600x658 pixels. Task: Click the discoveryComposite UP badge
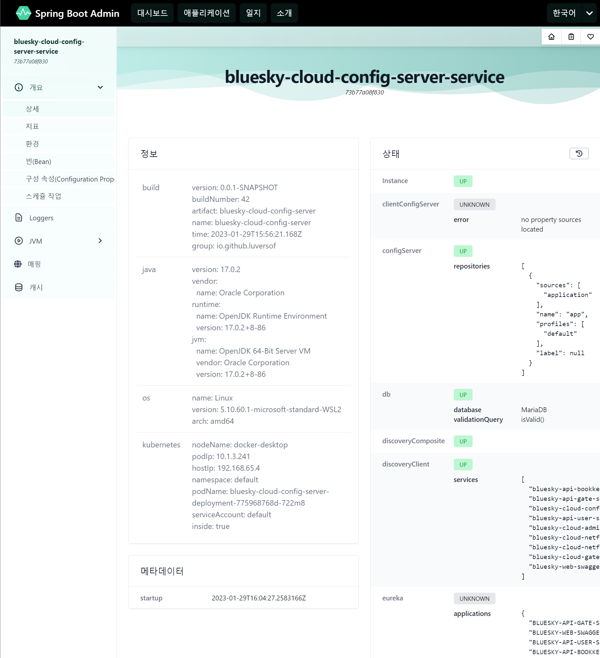(x=463, y=441)
